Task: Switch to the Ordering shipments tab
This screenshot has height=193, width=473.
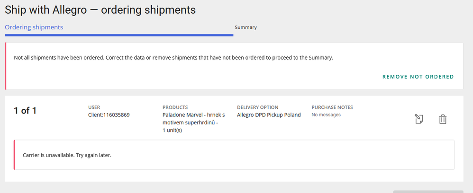Action: click(x=34, y=27)
